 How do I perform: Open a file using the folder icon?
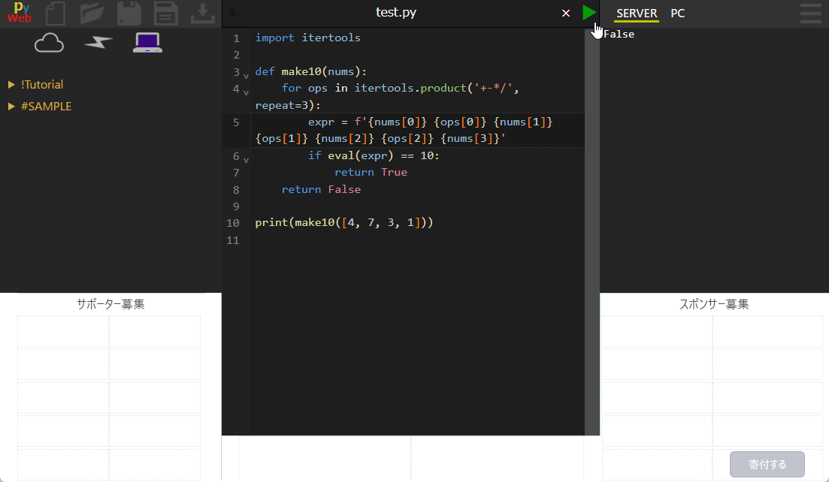click(x=92, y=14)
